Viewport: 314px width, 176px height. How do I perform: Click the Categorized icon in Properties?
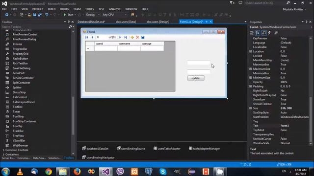(252, 33)
